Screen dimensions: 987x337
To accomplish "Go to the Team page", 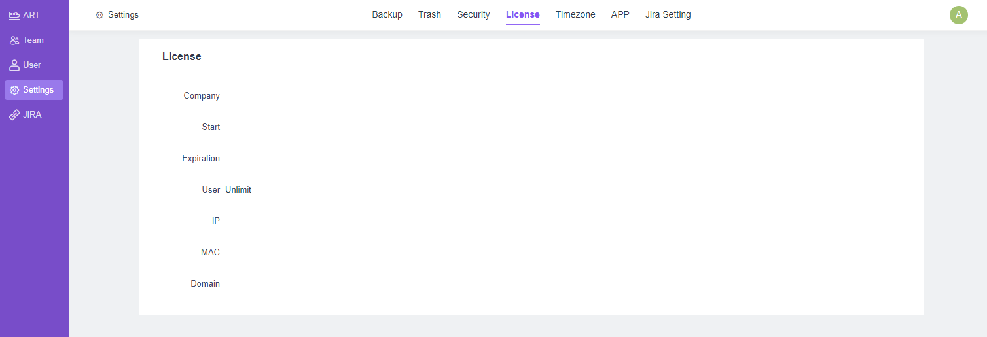I will pyautogui.click(x=33, y=40).
